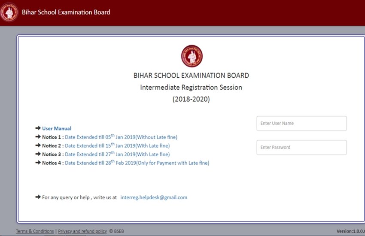
Task: Open Notice 3 about the 27th Jan 2019 extension
Action: pos(117,154)
